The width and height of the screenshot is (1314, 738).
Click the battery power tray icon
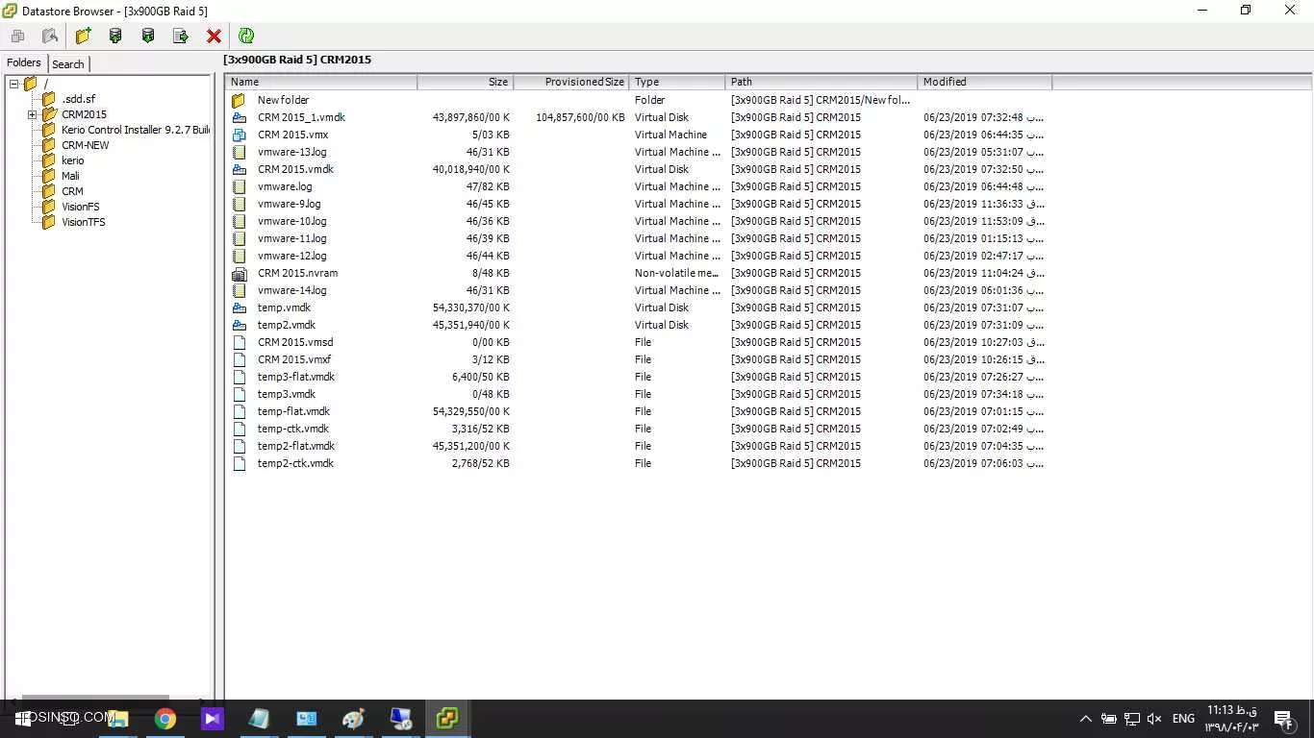1108,719
